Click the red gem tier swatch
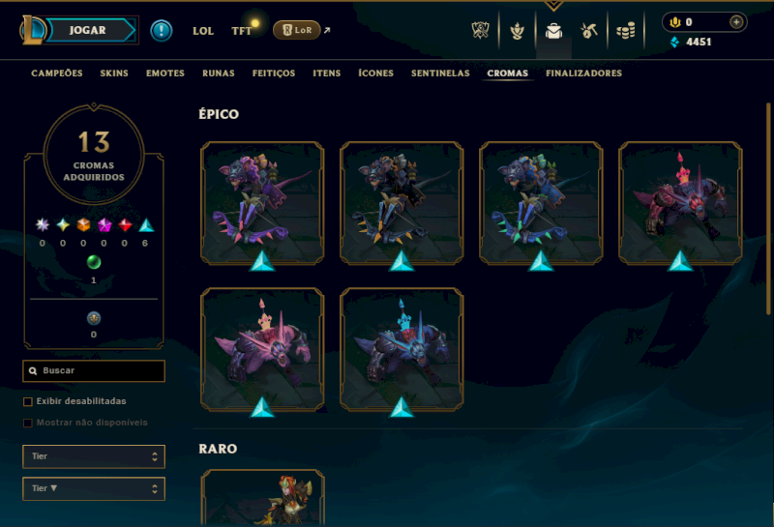Screen dimensions: 774x527 (x=125, y=225)
